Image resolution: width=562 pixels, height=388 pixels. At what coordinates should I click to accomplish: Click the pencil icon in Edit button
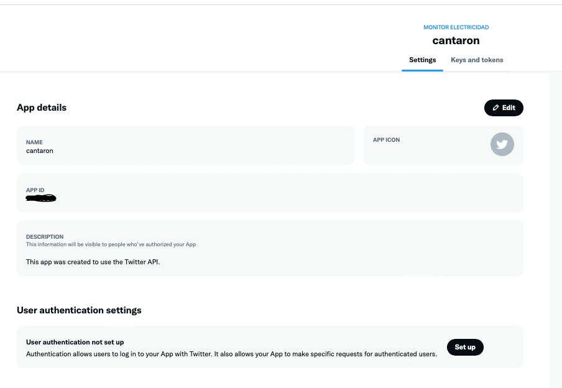(x=495, y=108)
